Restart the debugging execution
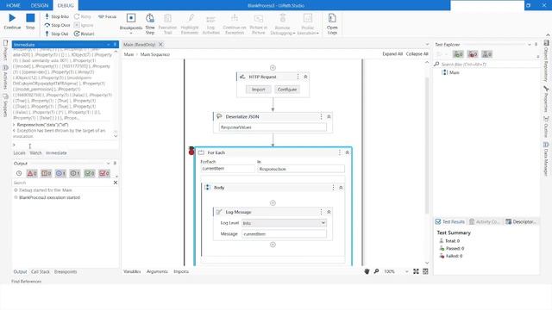This screenshot has height=310, width=552. pyautogui.click(x=85, y=34)
